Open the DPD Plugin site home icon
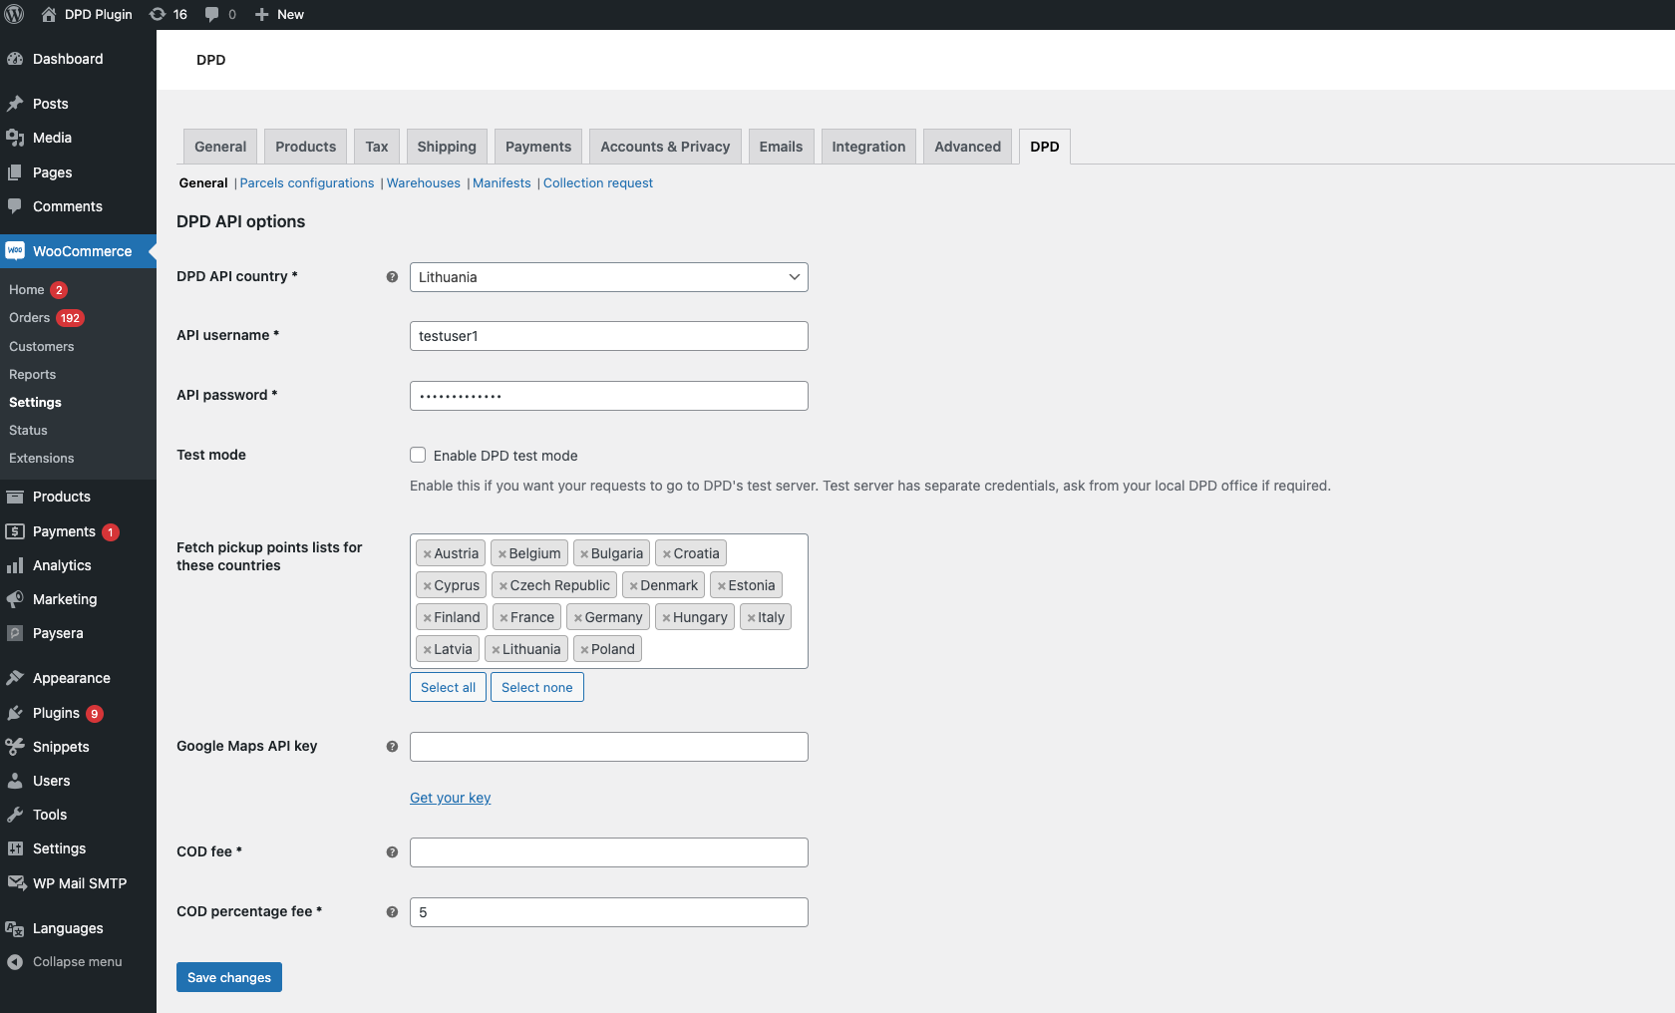1675x1013 pixels. pos(49,14)
